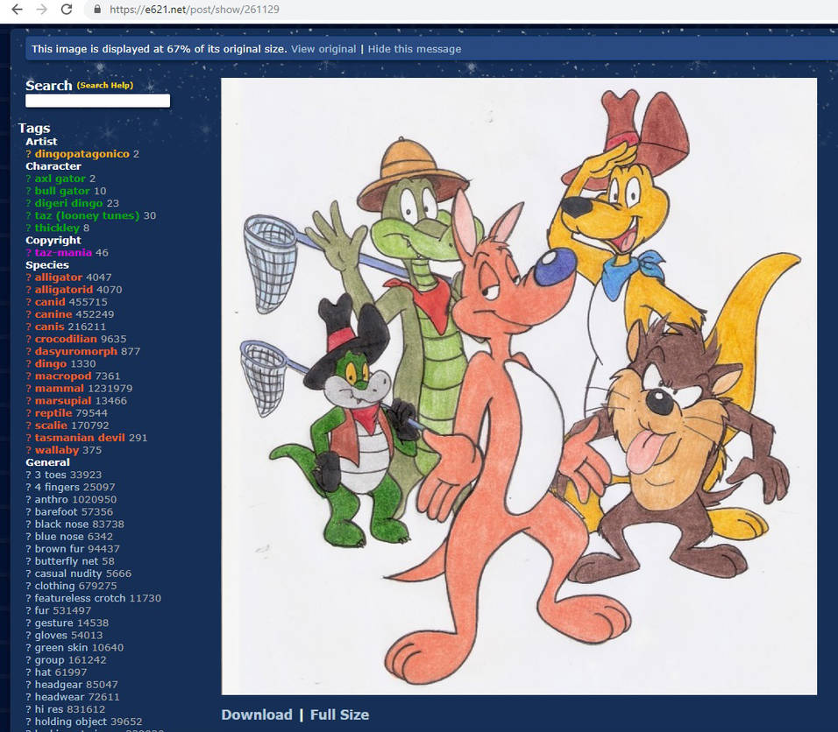Open the reptile species tag
This screenshot has height=732, width=838.
pos(53,412)
